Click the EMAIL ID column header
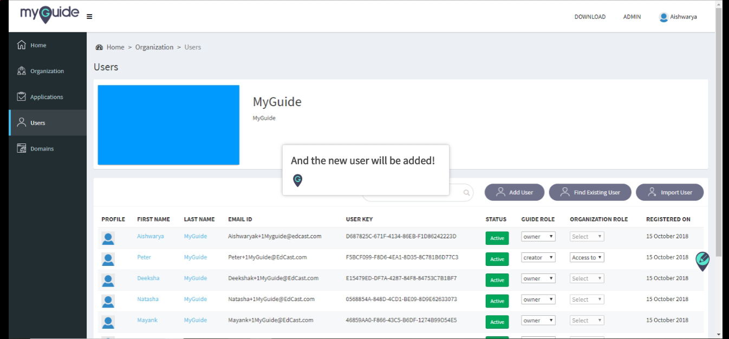Image resolution: width=729 pixels, height=339 pixels. coord(240,219)
